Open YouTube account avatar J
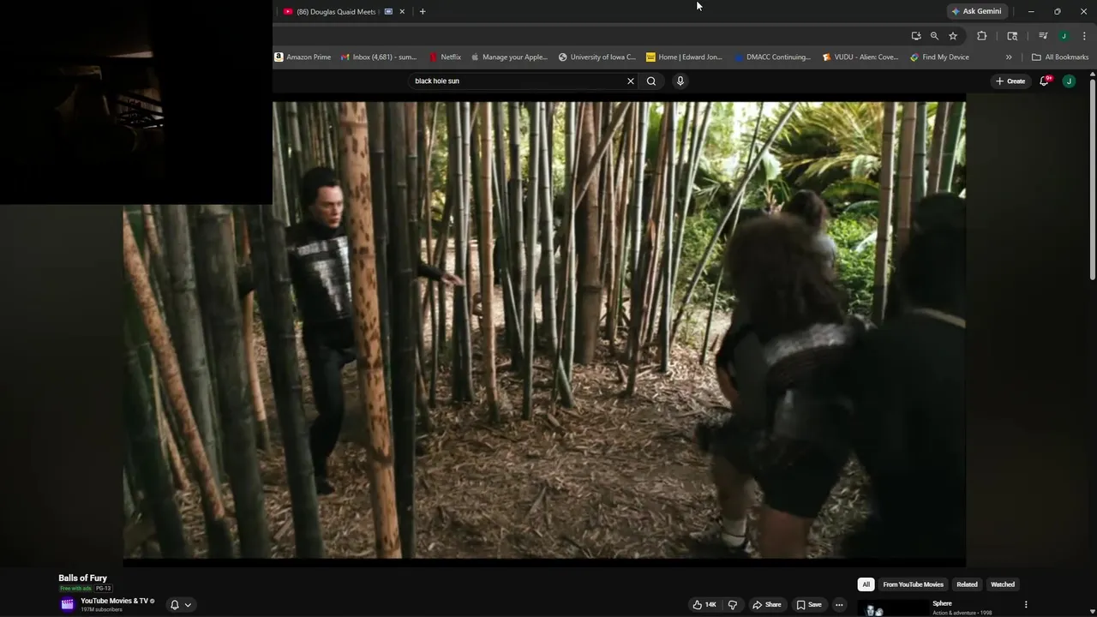This screenshot has height=617, width=1097. point(1069,81)
